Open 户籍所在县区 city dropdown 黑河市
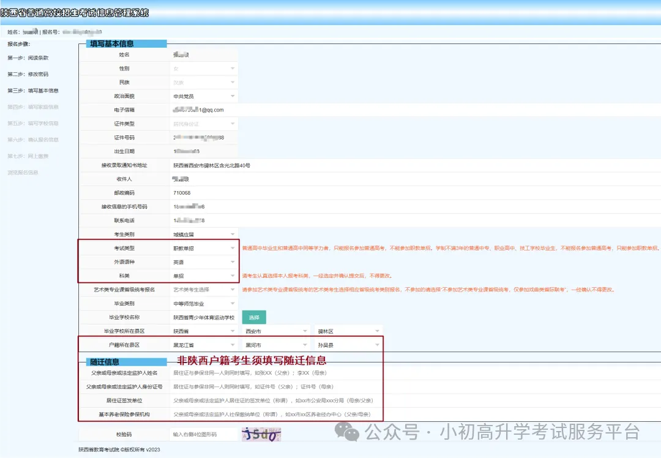661x458 pixels. pyautogui.click(x=276, y=345)
